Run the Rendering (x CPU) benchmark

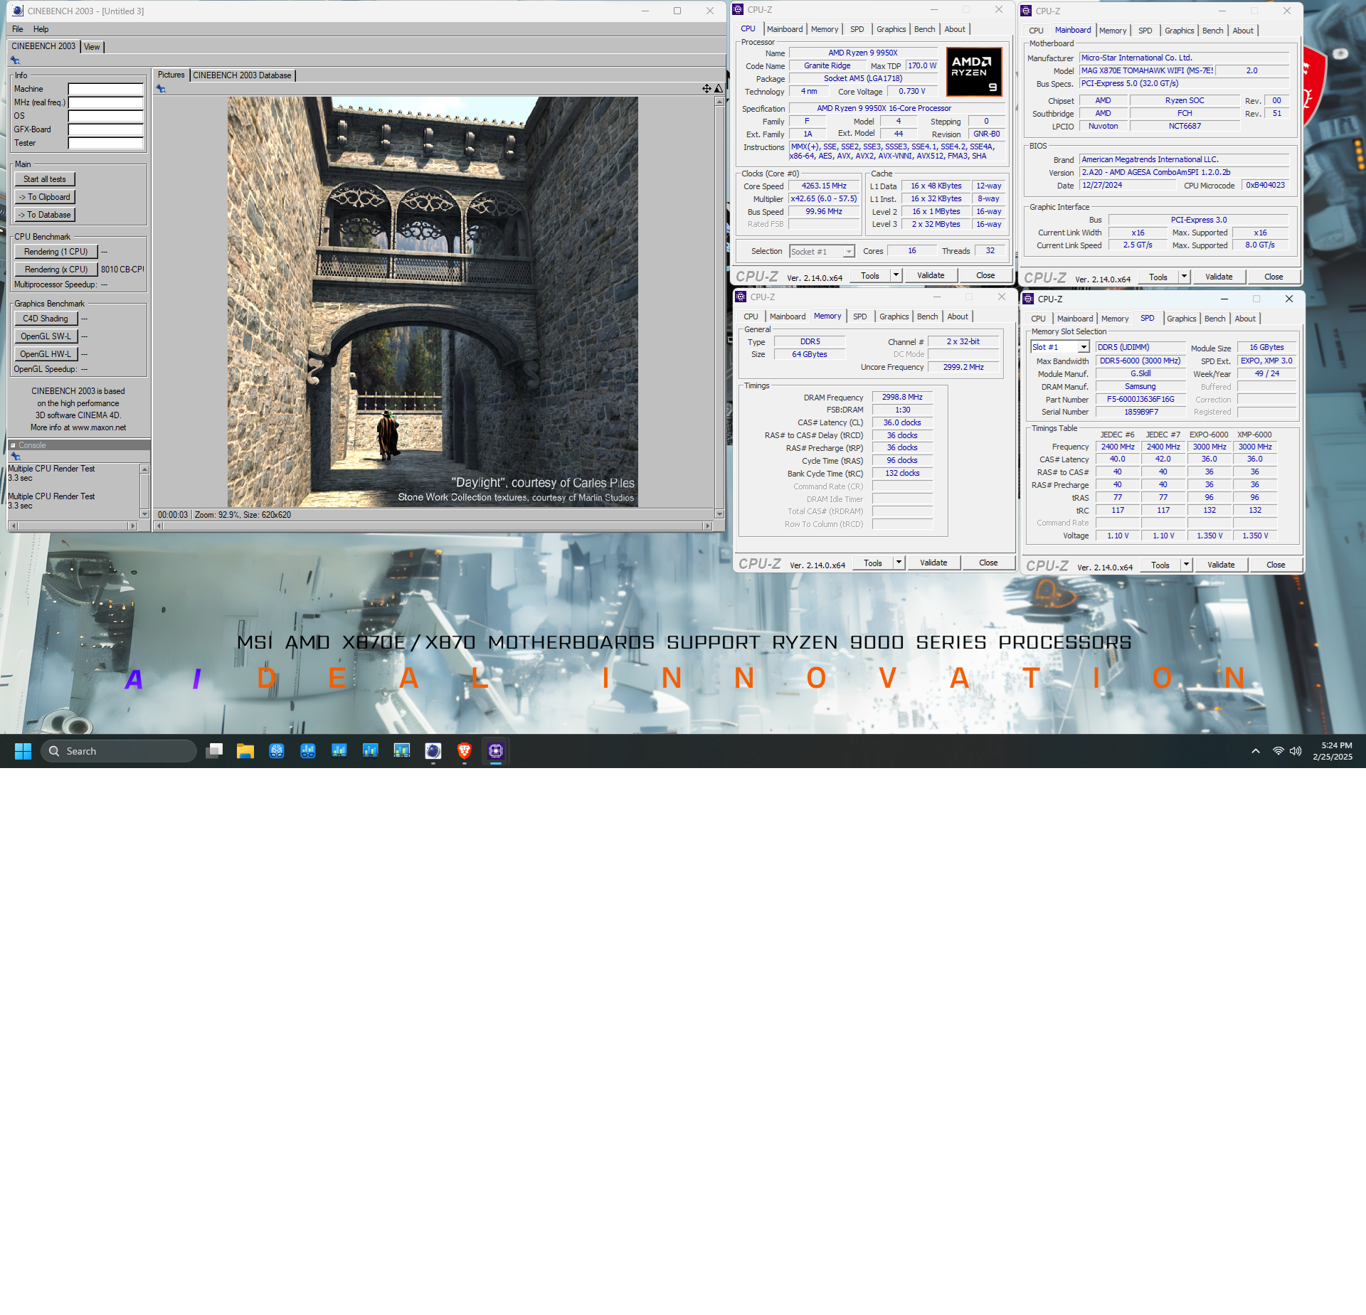[x=56, y=270]
